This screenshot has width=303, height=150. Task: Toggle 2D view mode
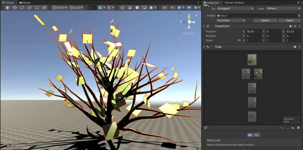pyautogui.click(x=164, y=7)
